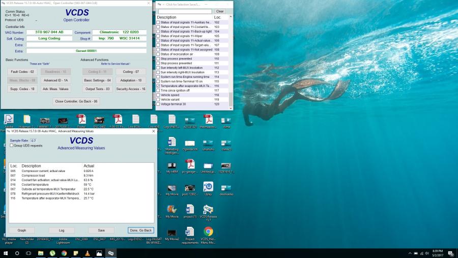Click the Clear button in selection list
The image size is (458, 258).
pos(219,11)
